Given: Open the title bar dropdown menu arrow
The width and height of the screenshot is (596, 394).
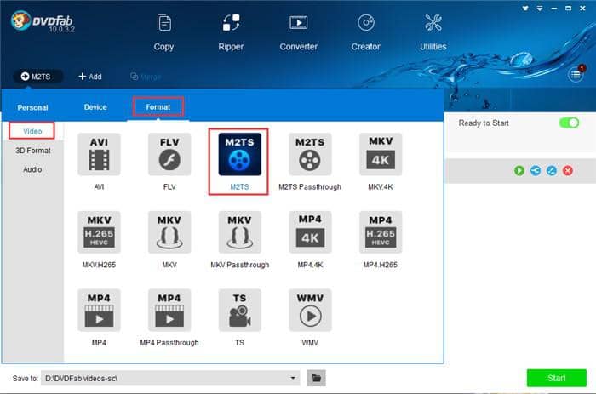Looking at the screenshot, I should pos(540,8).
